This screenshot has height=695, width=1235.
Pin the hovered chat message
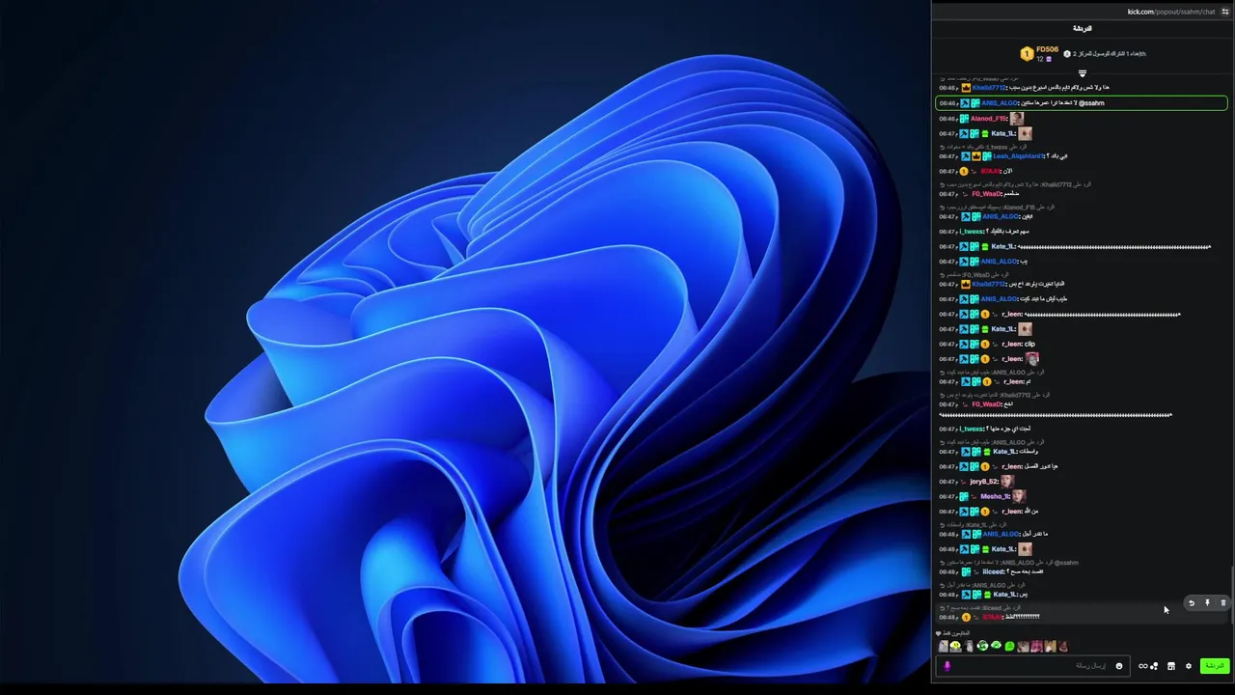click(1207, 603)
